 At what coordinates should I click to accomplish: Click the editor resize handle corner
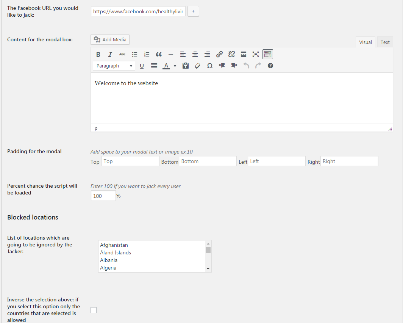point(390,129)
